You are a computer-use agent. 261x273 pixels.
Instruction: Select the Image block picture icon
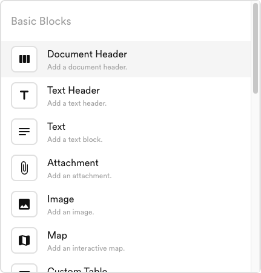24,204
